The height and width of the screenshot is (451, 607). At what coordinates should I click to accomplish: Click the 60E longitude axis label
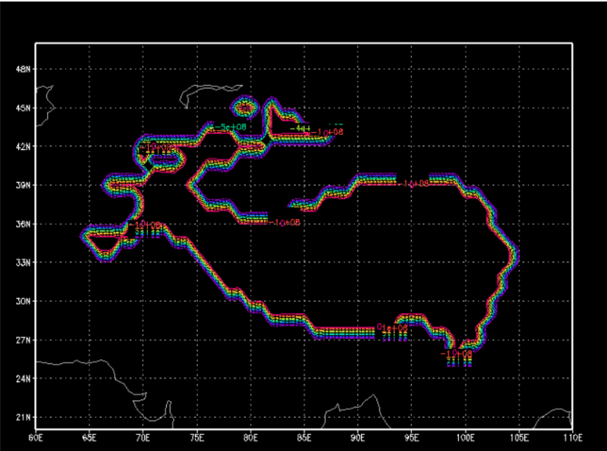coord(36,438)
